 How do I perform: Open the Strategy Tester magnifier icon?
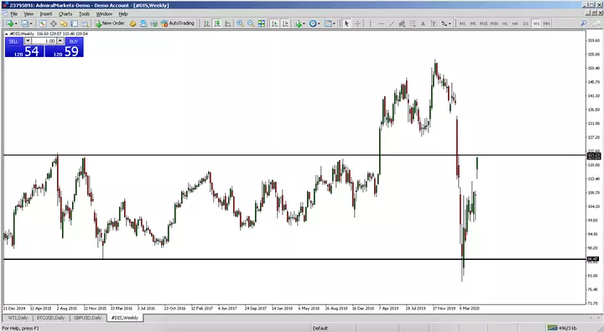[x=85, y=23]
